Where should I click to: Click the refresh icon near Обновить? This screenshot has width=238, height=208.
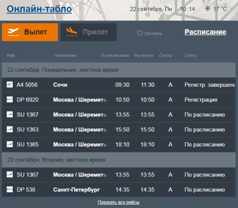coord(140,33)
